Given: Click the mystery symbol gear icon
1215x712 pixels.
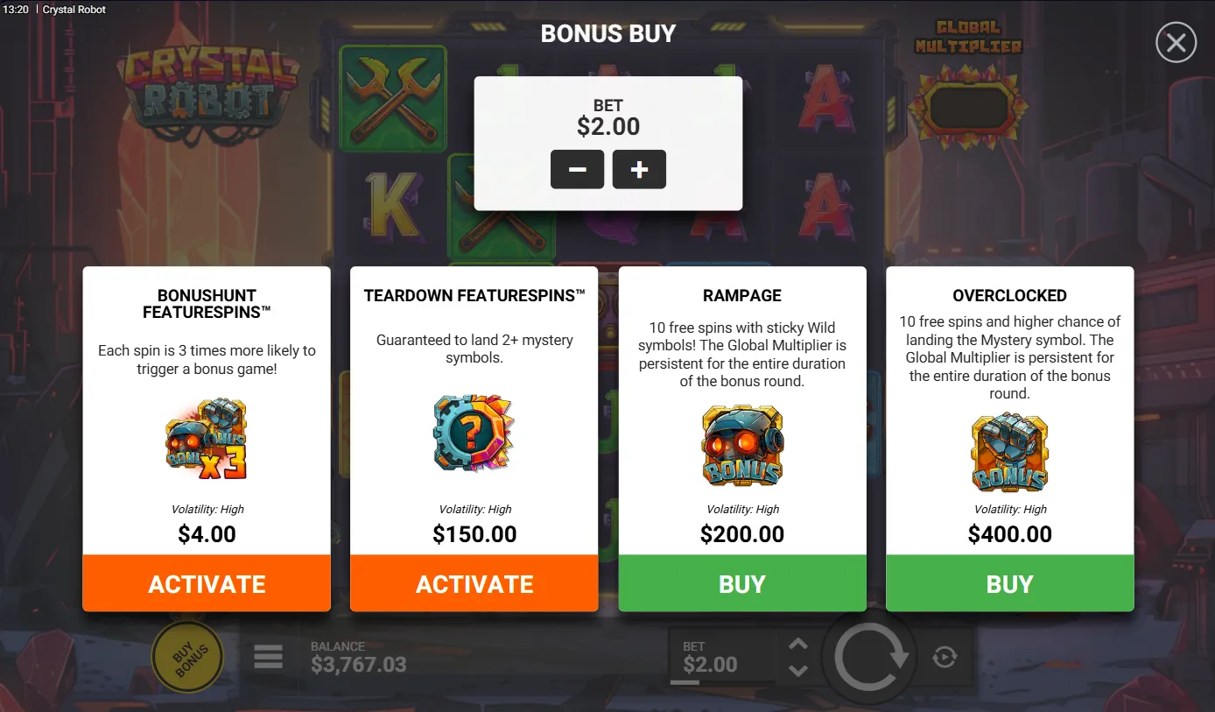Looking at the screenshot, I should (x=474, y=433).
